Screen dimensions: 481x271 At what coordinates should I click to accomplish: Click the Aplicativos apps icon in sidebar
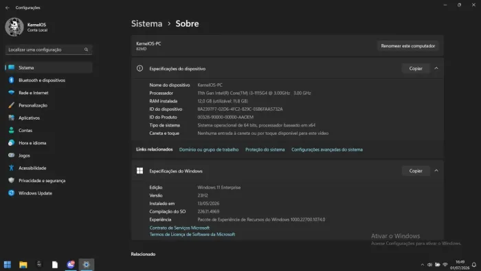[x=12, y=118]
